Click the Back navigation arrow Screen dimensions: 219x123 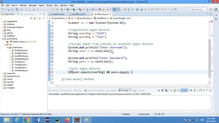tap(162, 10)
